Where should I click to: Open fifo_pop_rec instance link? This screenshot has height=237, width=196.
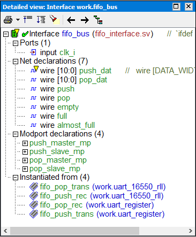point(61,205)
